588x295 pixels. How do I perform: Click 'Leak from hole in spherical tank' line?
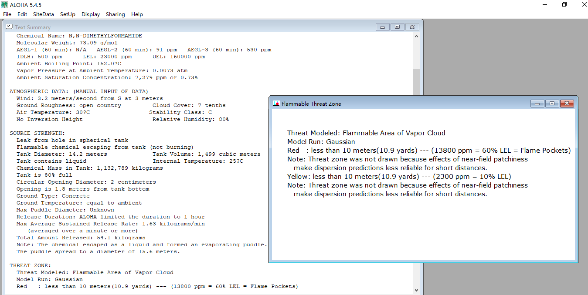pyautogui.click(x=72, y=140)
